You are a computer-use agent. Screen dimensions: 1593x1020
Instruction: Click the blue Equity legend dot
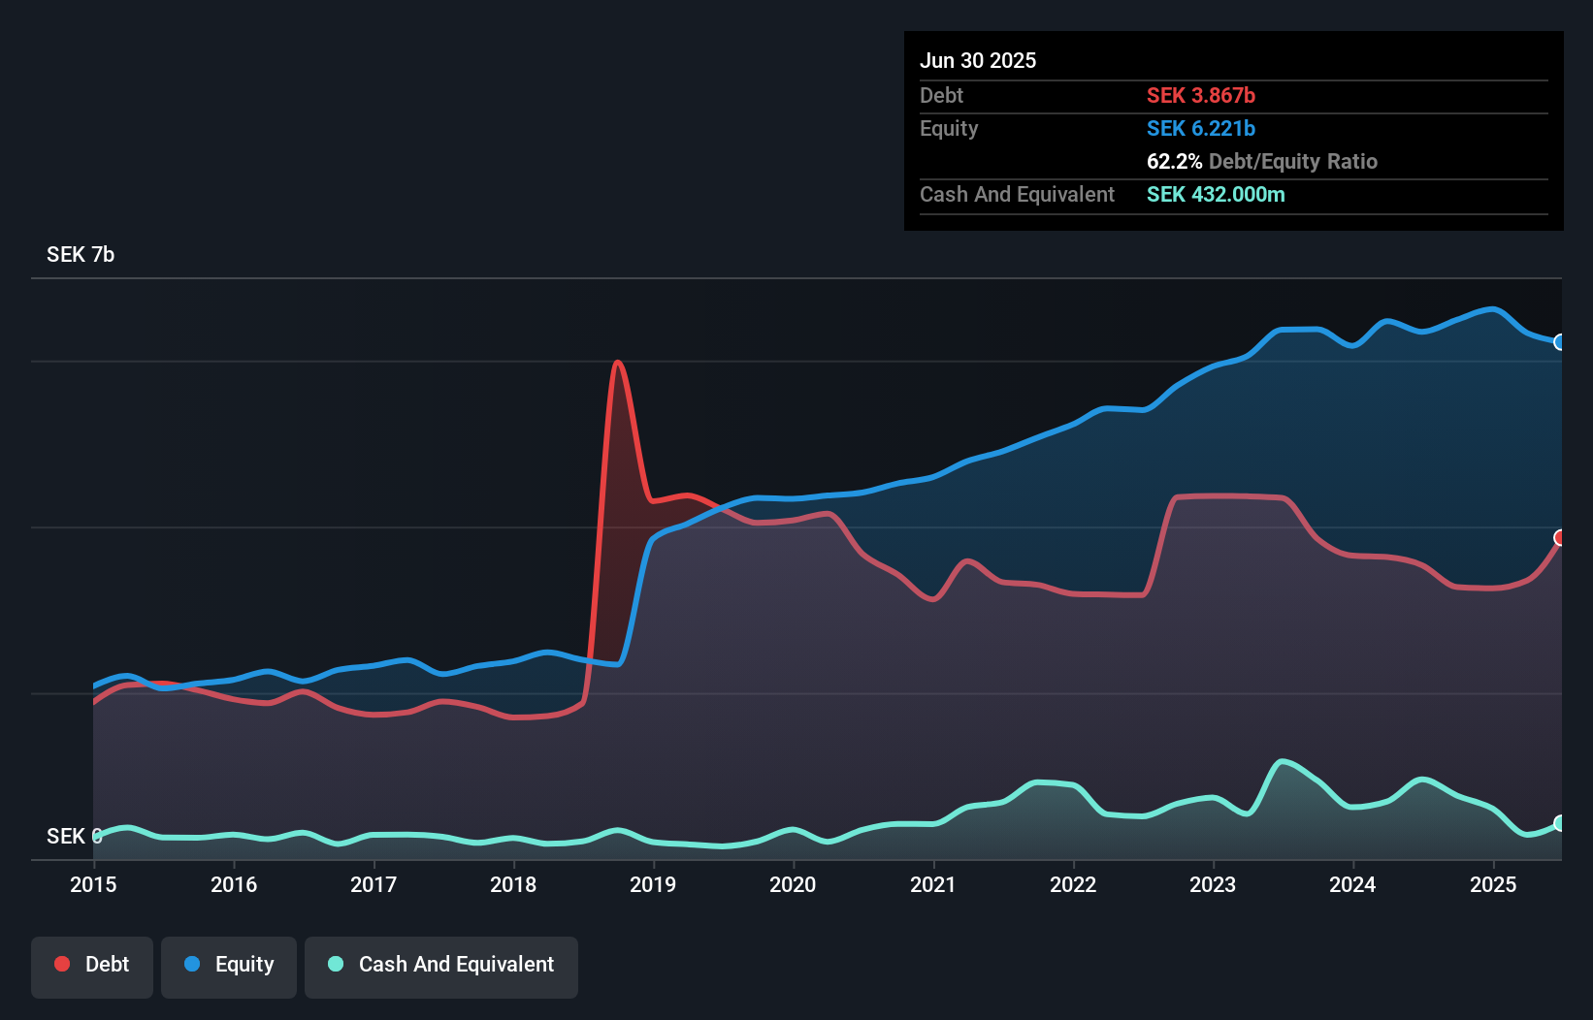192,964
